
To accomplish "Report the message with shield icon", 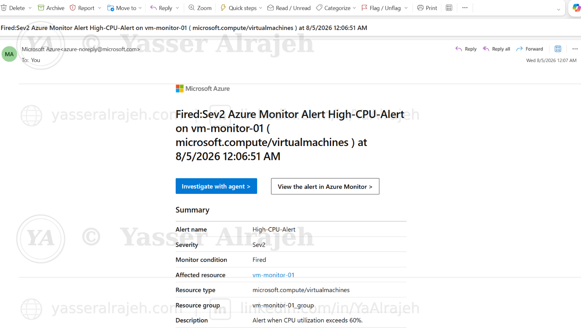I will tap(73, 8).
